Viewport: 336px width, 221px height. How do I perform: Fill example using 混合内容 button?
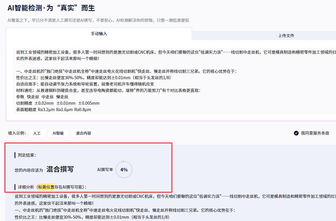83,133
